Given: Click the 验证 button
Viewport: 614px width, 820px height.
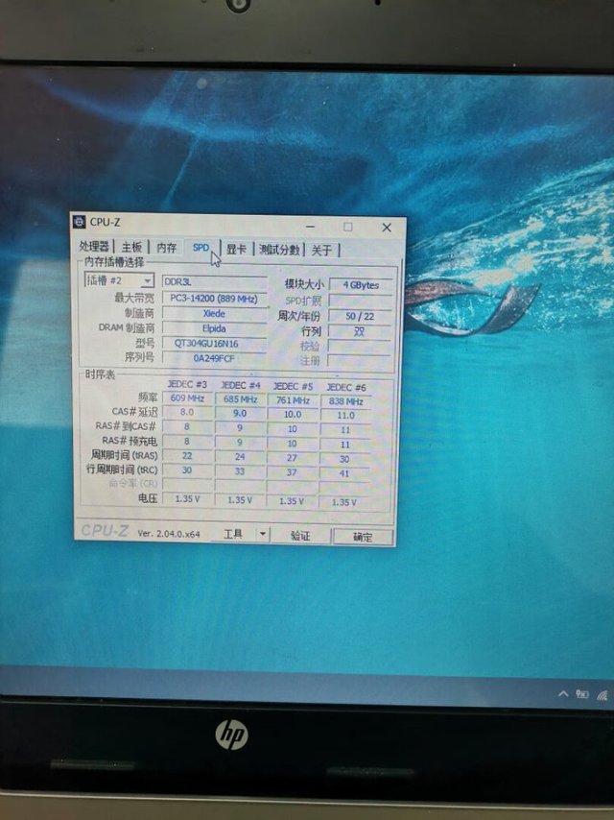Looking at the screenshot, I should pos(300,536).
